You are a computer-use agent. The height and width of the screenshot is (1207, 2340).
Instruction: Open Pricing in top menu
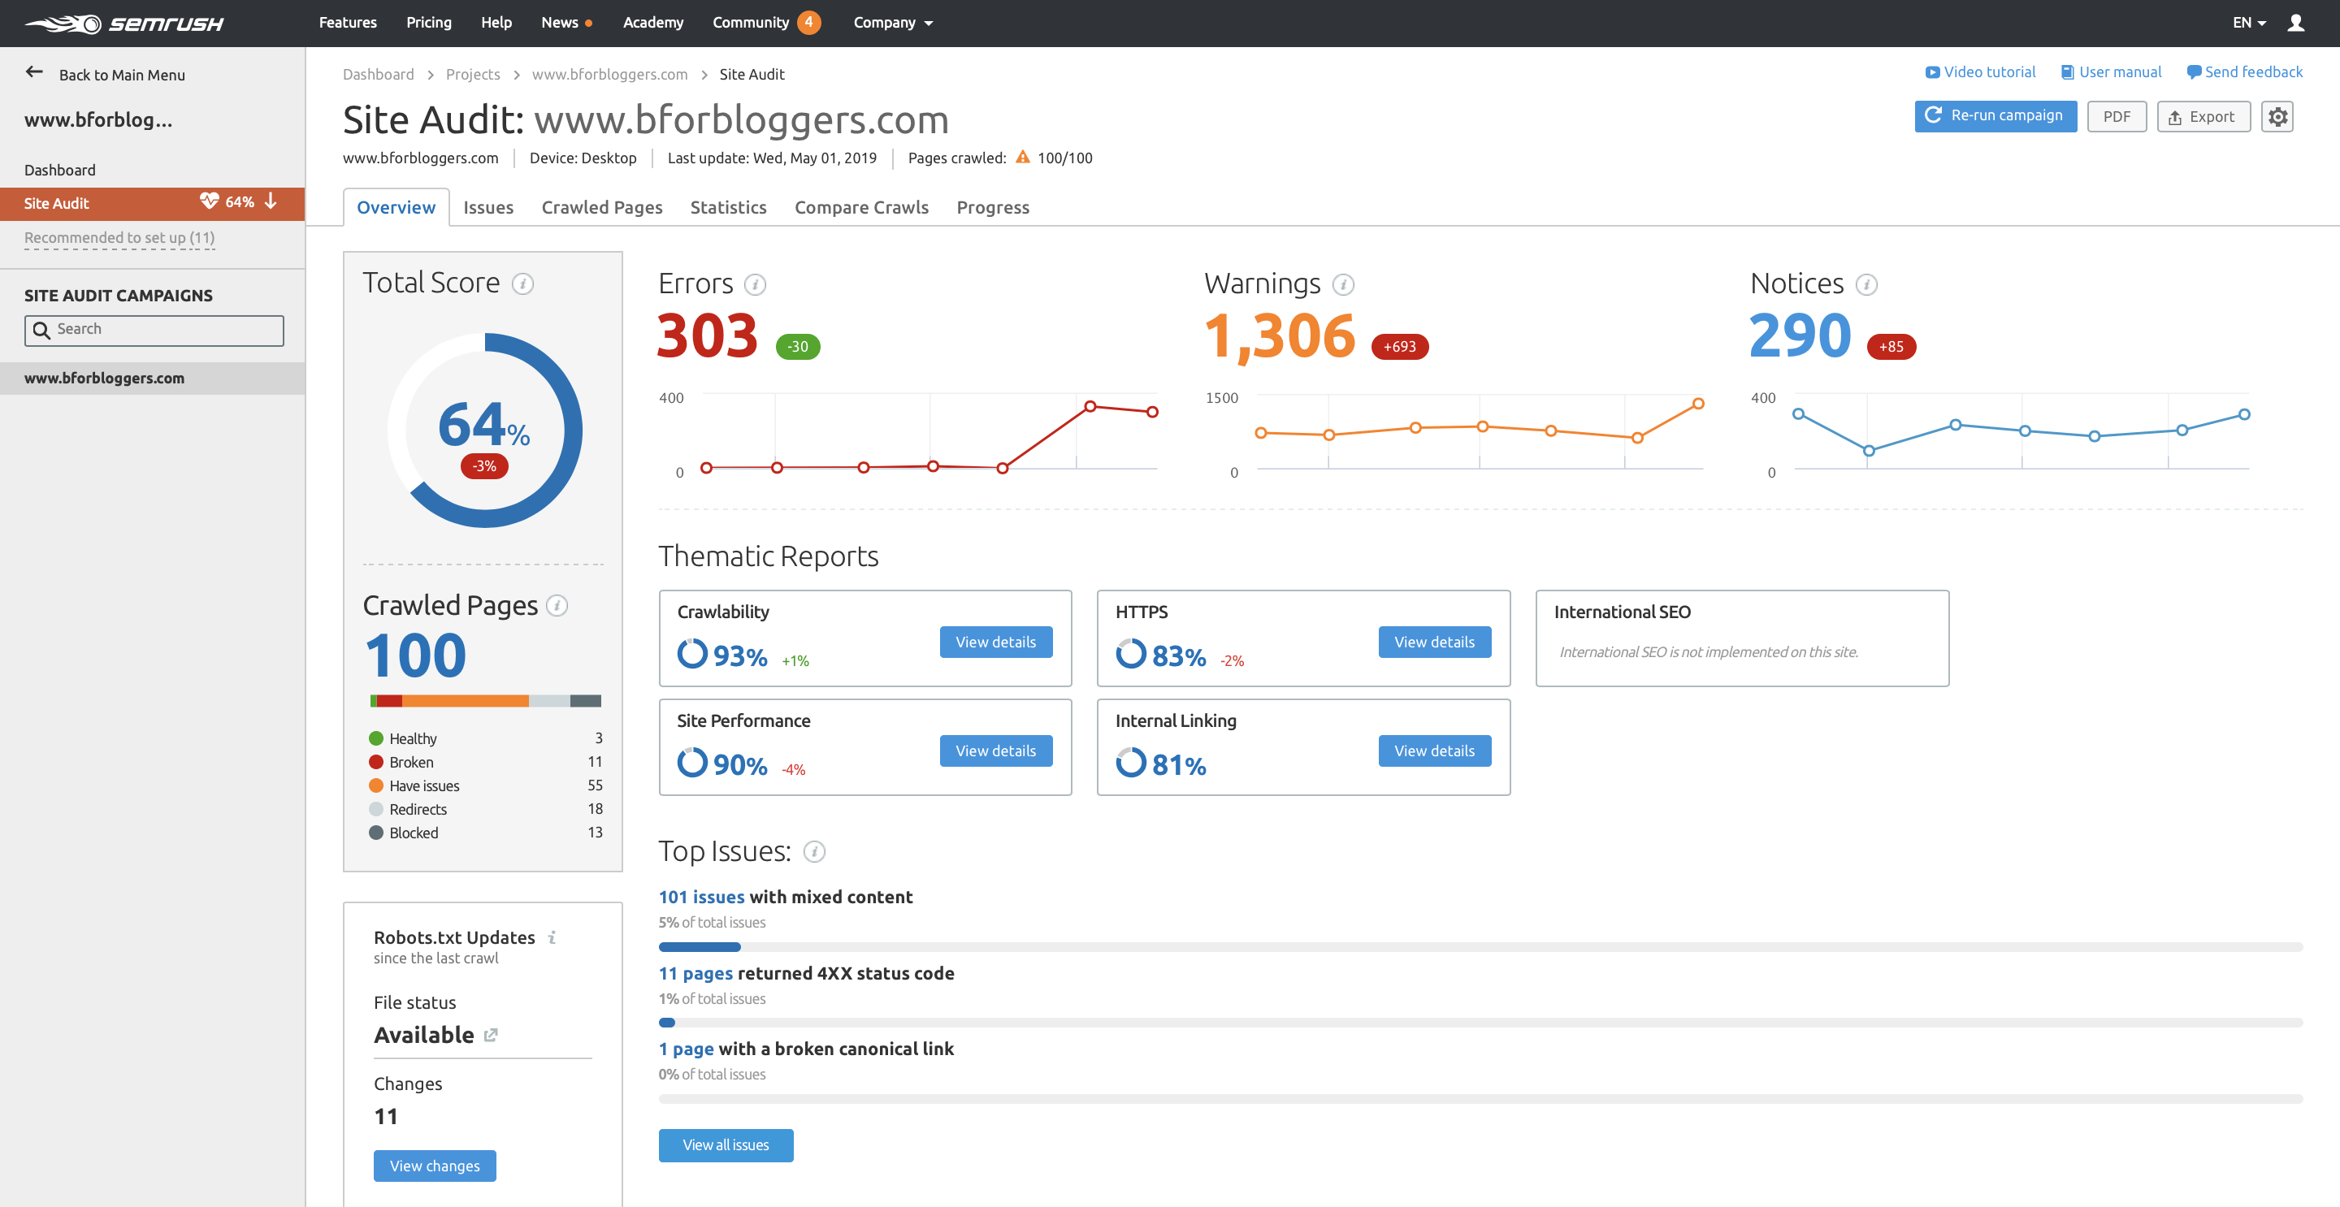tap(429, 23)
